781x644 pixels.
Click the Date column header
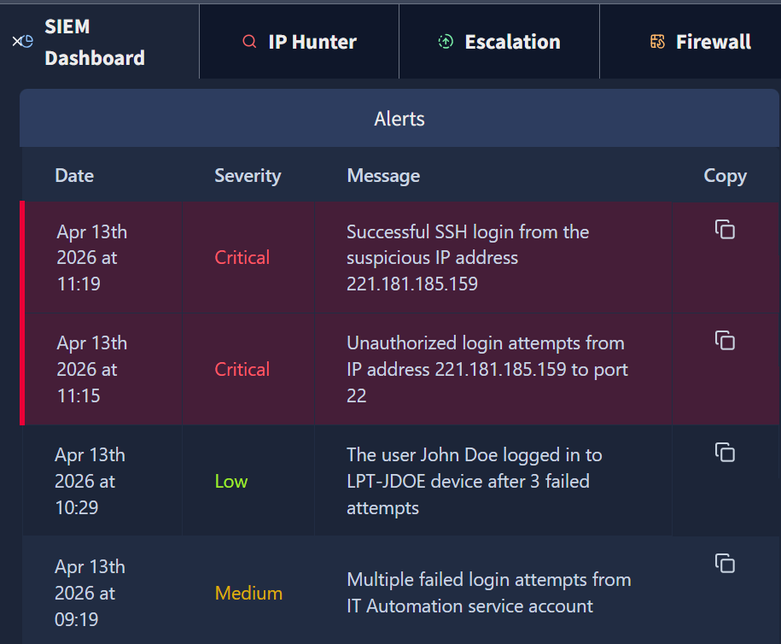click(74, 175)
